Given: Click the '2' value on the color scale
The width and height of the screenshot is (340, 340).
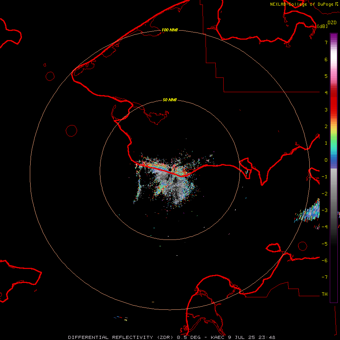Looking at the screenshot, I should point(326,127).
